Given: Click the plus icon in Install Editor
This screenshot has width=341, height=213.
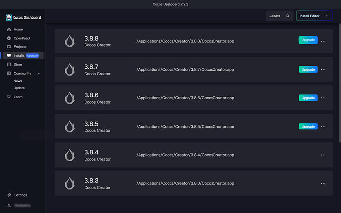Looking at the screenshot, I should pos(327,16).
